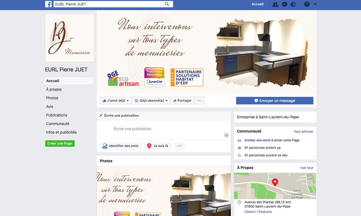Click 61 personnes suivent ce lieu
This screenshot has width=361, height=216.
[x=266, y=155]
